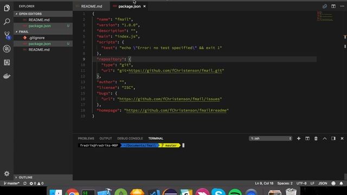
Task: Open README.md under Open Editors
Action: click(43, 20)
